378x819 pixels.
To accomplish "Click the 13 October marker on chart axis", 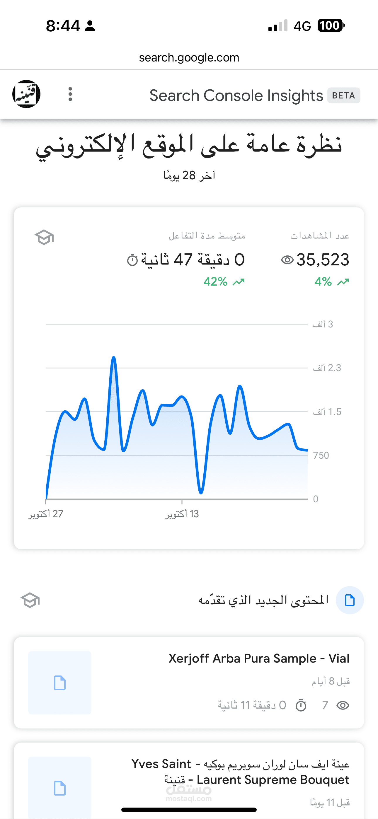I will pos(182,514).
